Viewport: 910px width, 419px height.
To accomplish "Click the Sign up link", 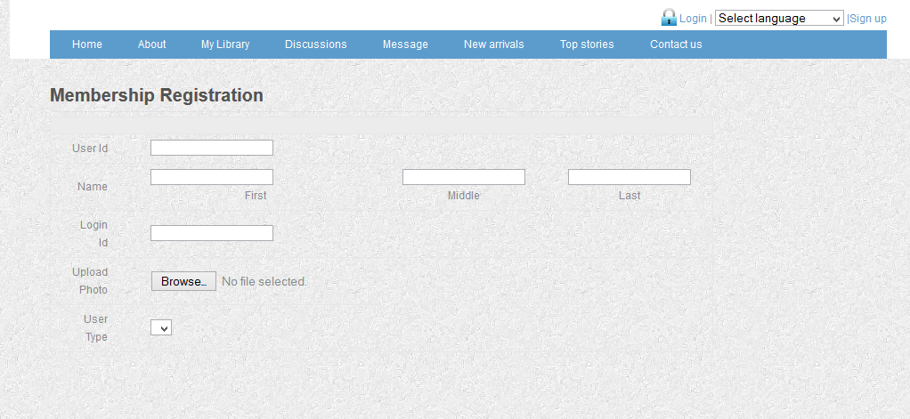I will (868, 19).
